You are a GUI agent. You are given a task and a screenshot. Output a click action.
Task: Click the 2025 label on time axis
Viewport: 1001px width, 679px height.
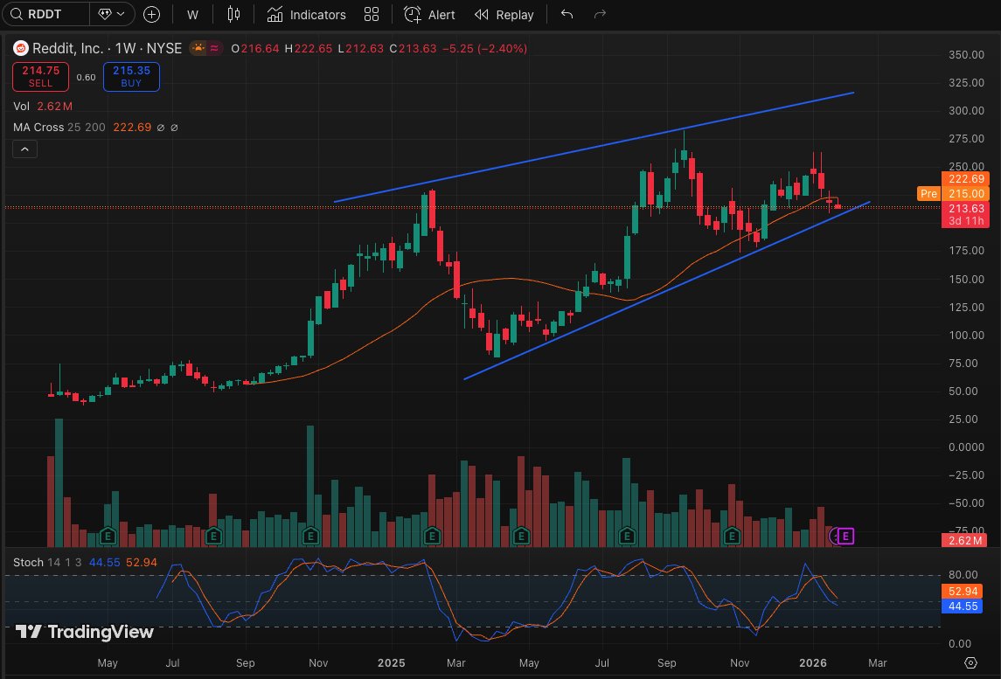pyautogui.click(x=392, y=663)
